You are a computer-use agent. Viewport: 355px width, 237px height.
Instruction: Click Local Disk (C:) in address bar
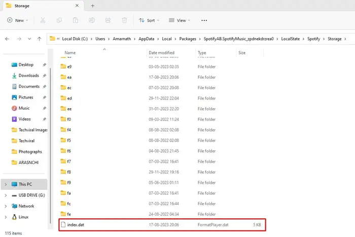click(75, 39)
